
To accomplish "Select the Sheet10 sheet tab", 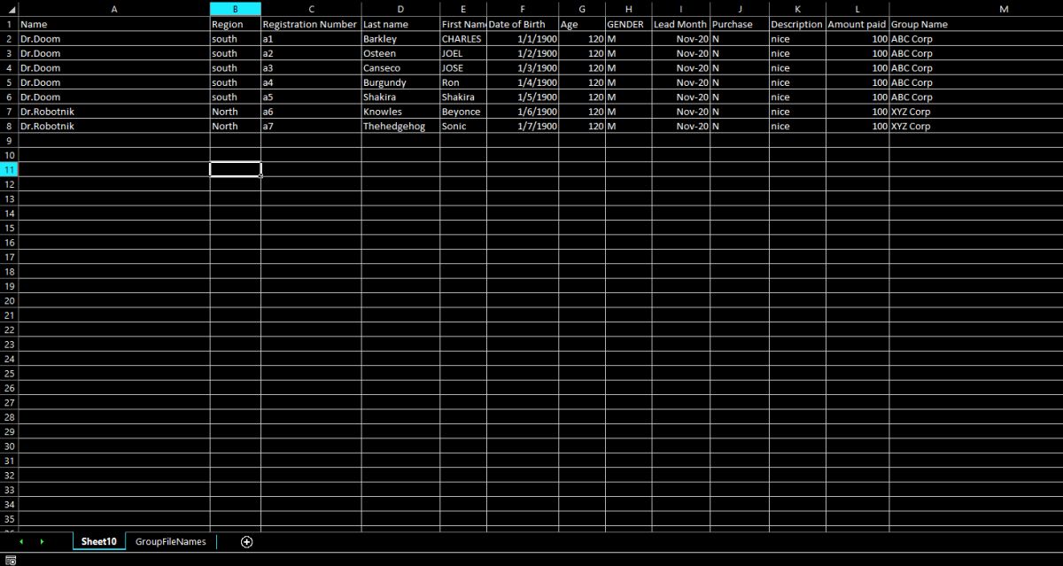I will [x=98, y=542].
